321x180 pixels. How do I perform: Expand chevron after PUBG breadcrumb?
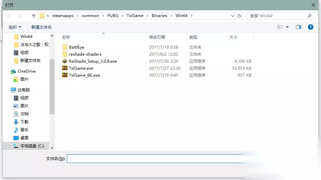tap(122, 16)
